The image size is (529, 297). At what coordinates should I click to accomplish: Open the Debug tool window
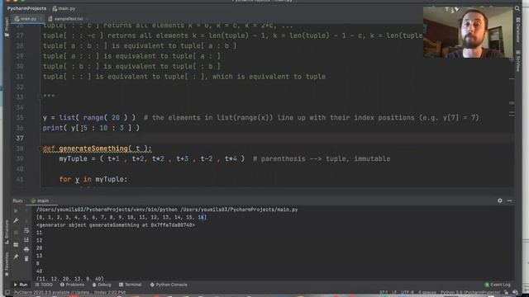(102, 285)
